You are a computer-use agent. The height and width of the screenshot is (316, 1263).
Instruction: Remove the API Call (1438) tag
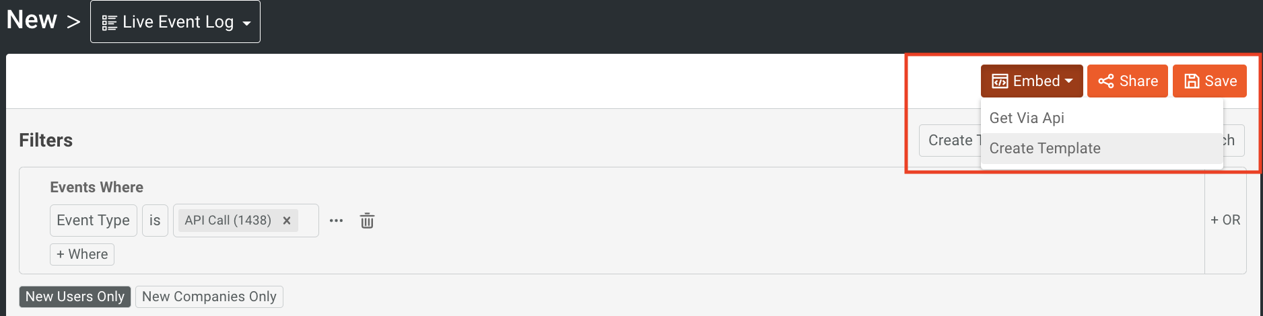tap(287, 221)
